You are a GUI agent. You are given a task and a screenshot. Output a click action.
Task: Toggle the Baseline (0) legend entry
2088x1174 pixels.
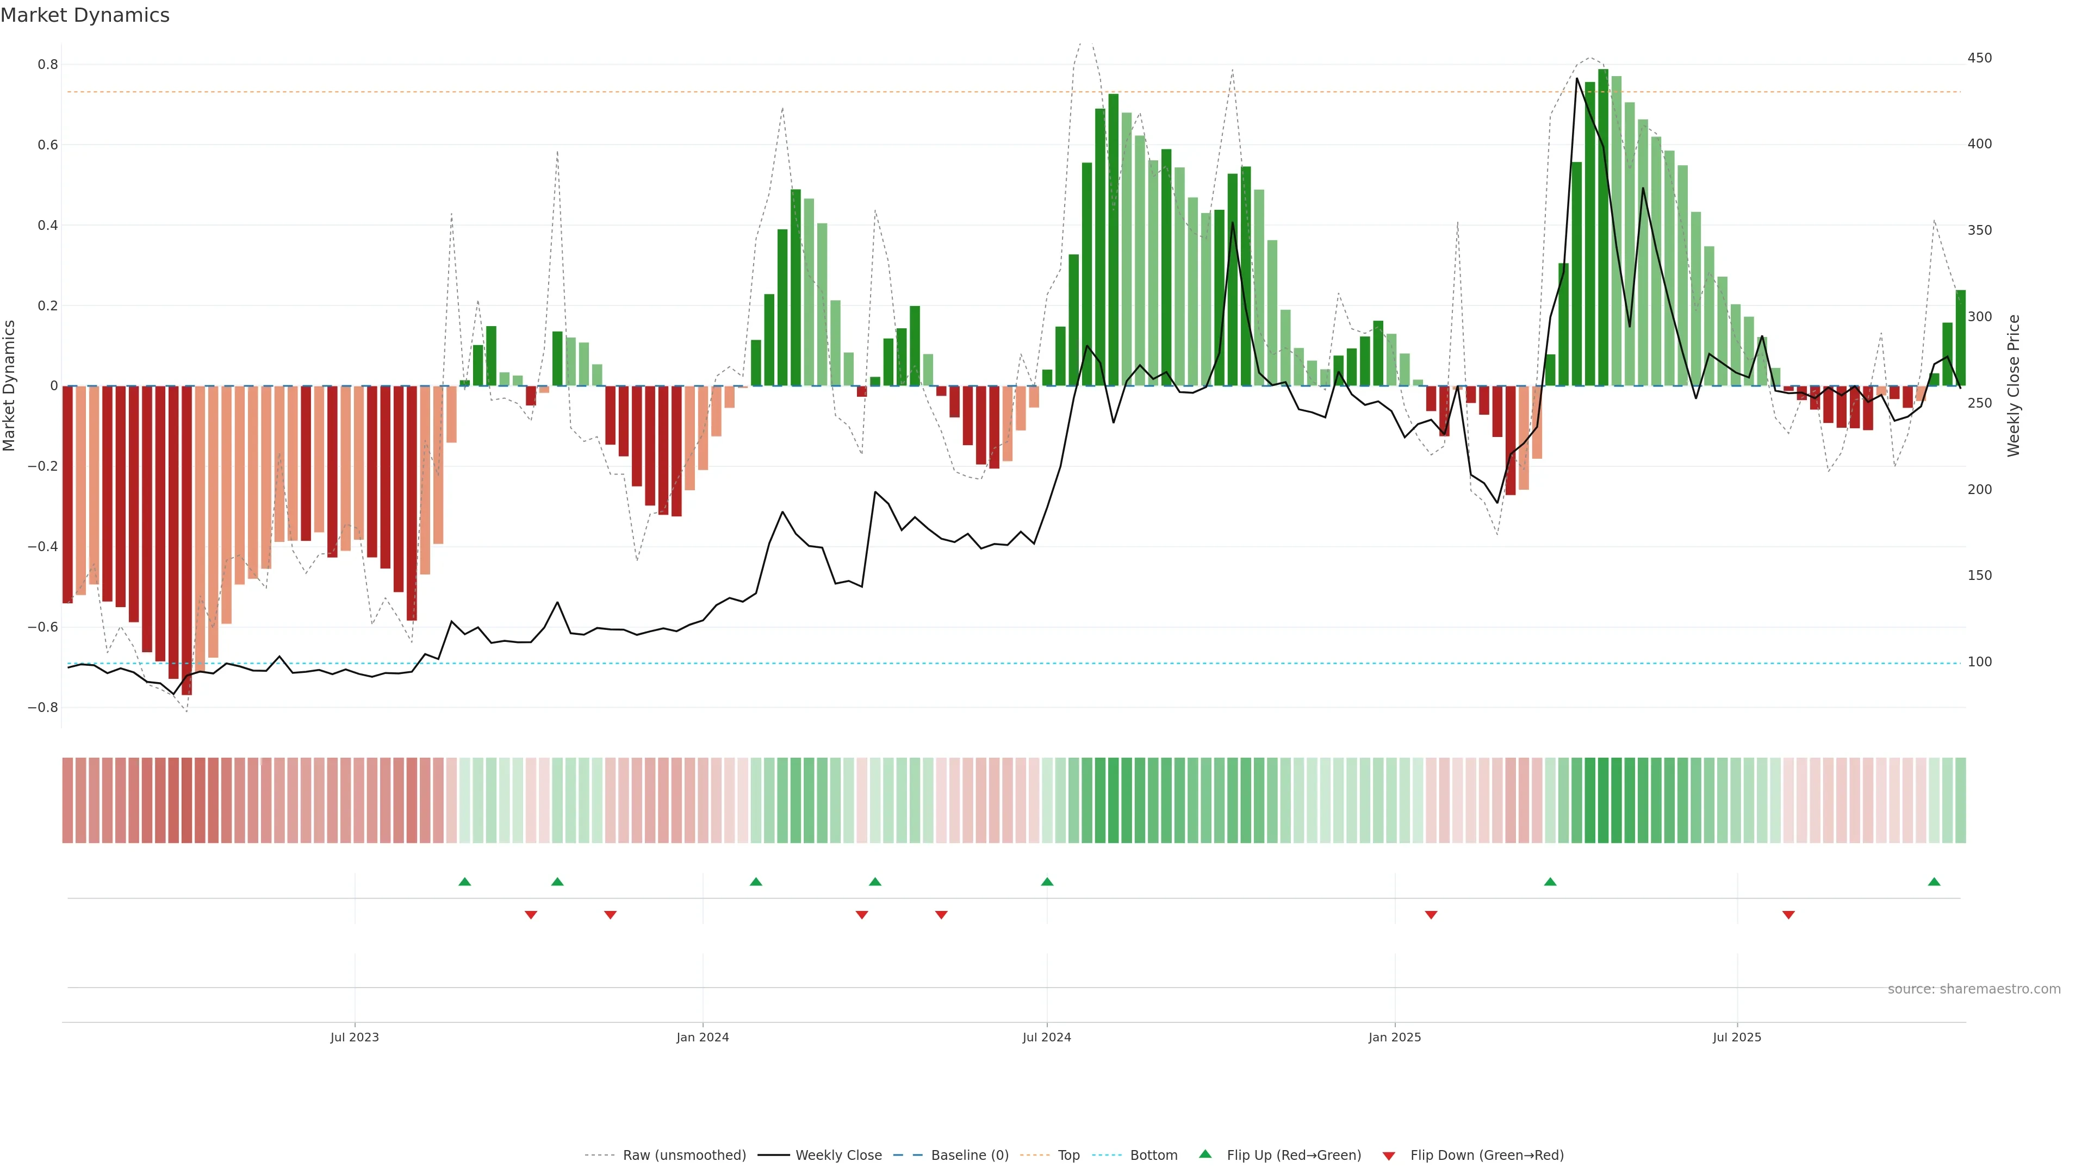point(970,1156)
